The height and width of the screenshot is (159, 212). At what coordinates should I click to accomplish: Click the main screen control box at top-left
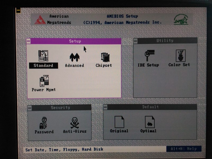(18, 11)
